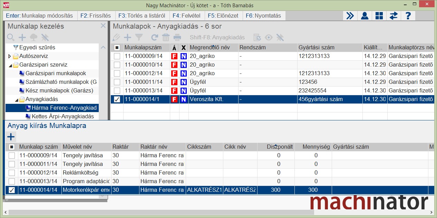Open the four-tile modules grid icon
Screen dimensions: 437x218
coord(379,16)
